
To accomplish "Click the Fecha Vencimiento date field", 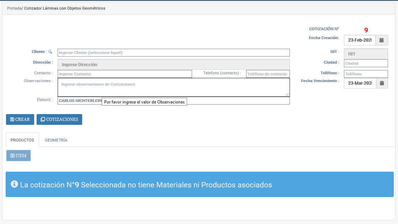I will click(360, 83).
